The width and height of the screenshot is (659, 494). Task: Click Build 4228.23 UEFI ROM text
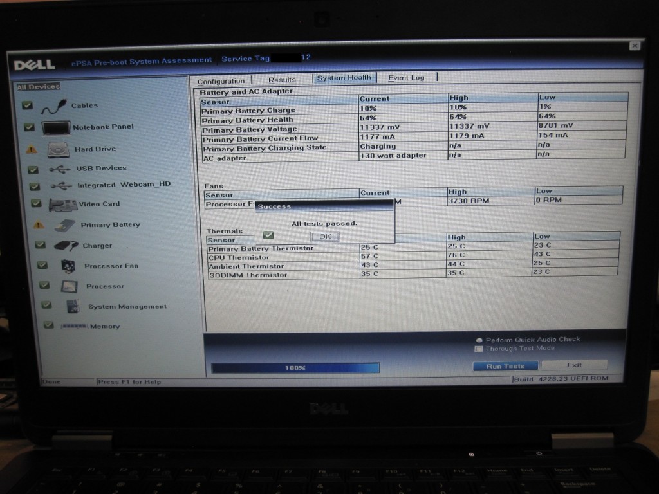click(561, 379)
